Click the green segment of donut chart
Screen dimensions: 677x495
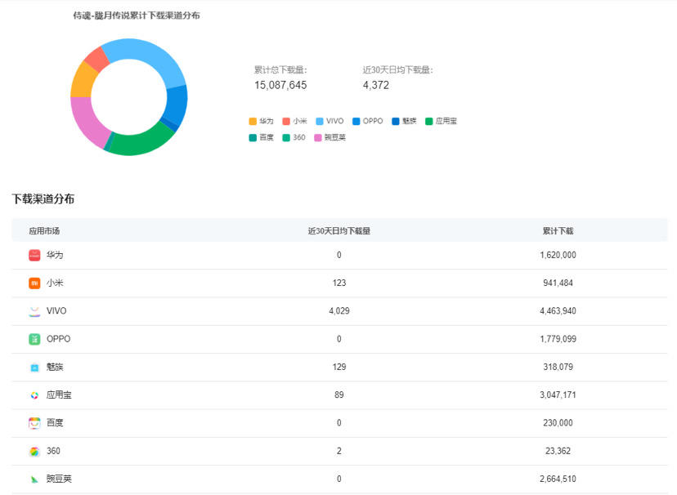tap(139, 143)
